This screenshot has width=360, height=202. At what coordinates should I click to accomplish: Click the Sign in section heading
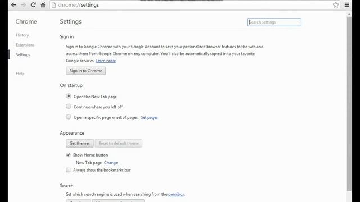(x=67, y=37)
